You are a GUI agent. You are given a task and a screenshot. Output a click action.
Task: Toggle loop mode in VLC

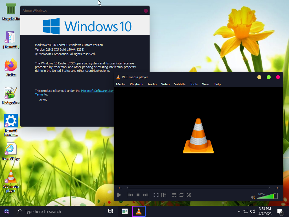click(181, 195)
